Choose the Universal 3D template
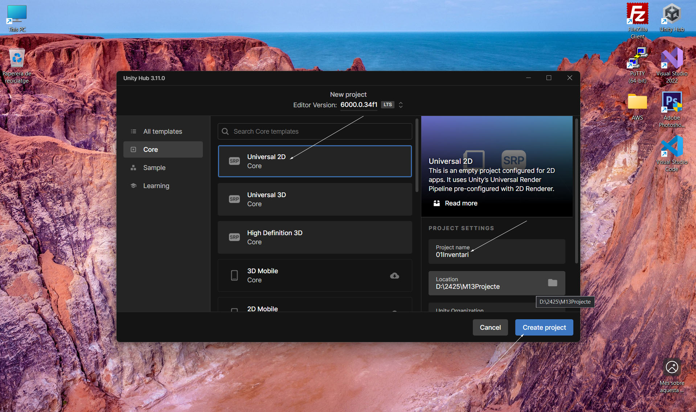The width and height of the screenshot is (696, 412). tap(315, 199)
